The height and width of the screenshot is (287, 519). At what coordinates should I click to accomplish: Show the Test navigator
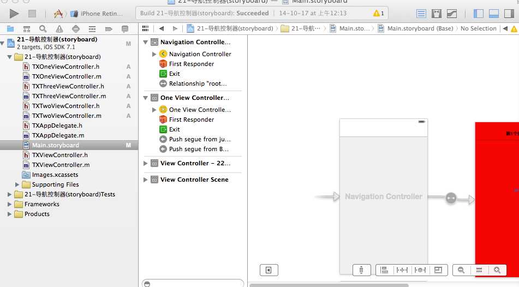pos(76,29)
